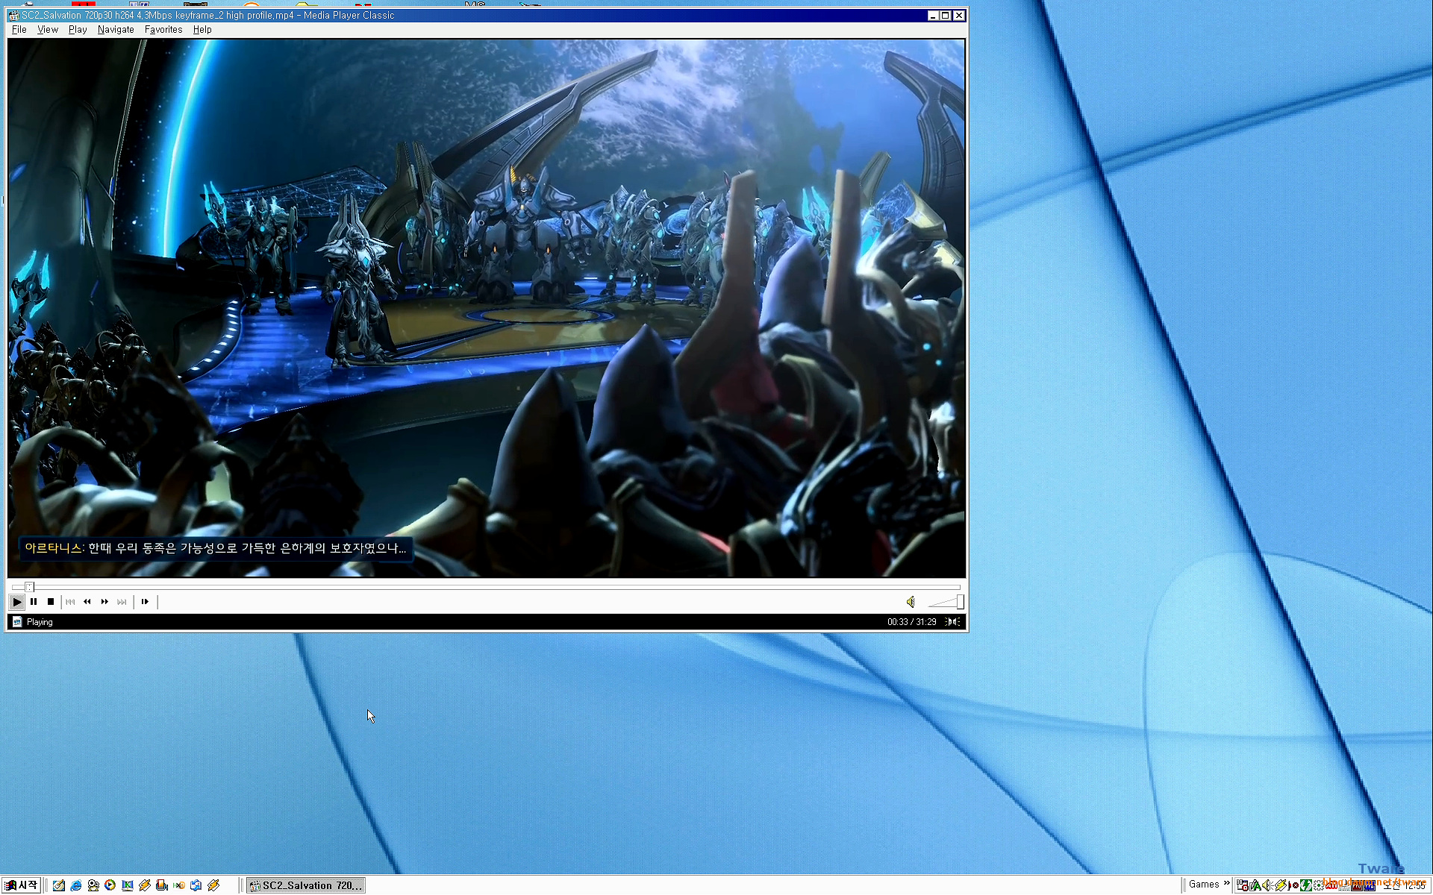Open the Help menu
1433x895 pixels.
click(202, 30)
